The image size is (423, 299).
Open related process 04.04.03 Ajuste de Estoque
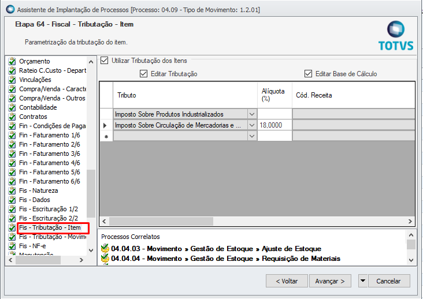point(216,249)
